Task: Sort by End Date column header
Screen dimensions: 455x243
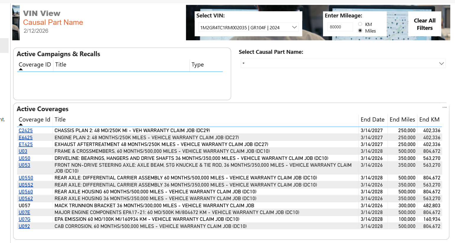Action: (x=372, y=120)
